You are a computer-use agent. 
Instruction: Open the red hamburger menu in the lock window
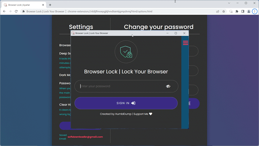(185, 43)
